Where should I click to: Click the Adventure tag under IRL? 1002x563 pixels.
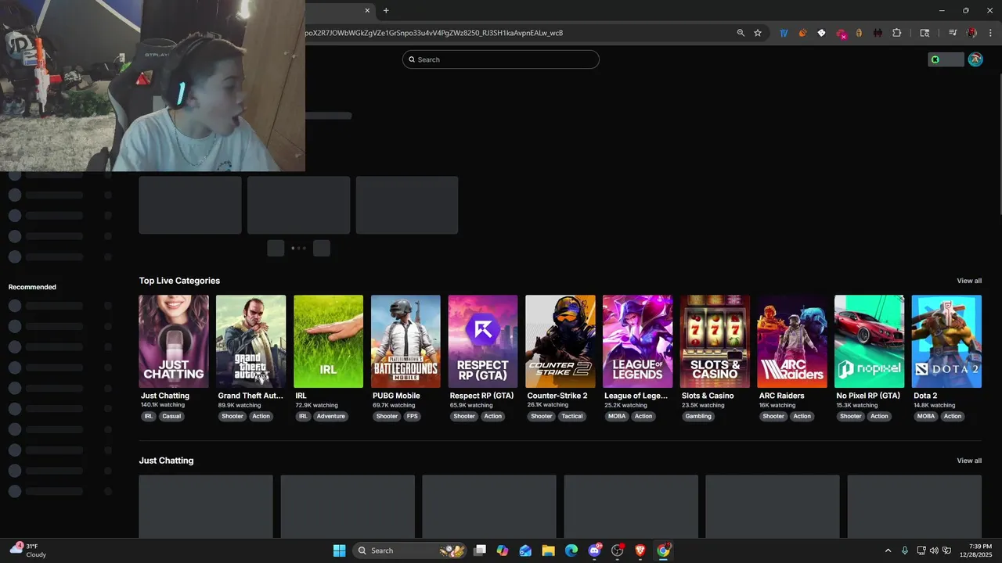(331, 416)
